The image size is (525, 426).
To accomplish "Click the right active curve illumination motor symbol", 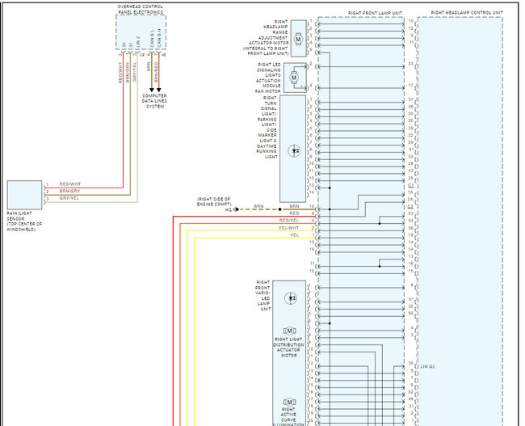I will pyautogui.click(x=290, y=402).
